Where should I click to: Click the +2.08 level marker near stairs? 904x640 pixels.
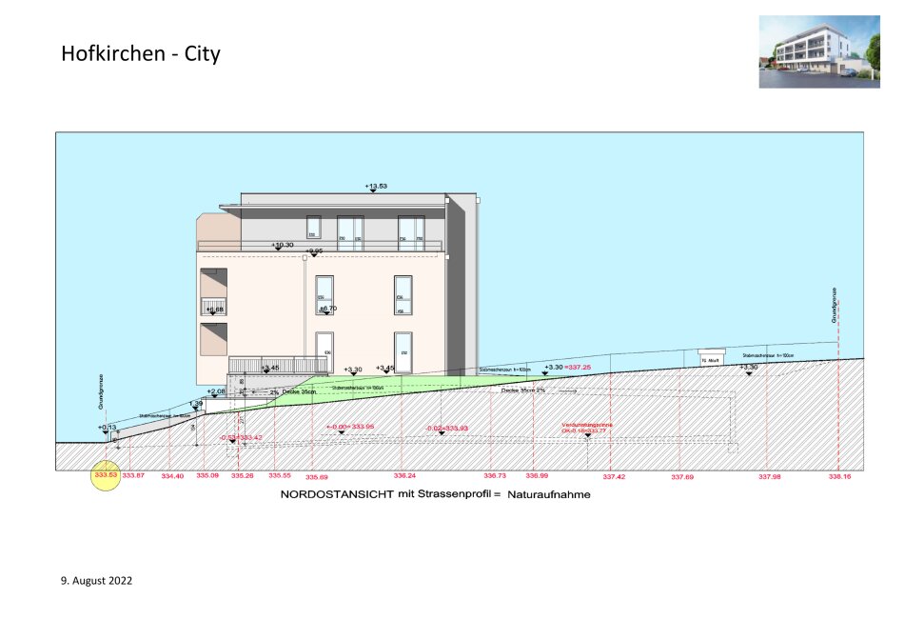tap(216, 391)
